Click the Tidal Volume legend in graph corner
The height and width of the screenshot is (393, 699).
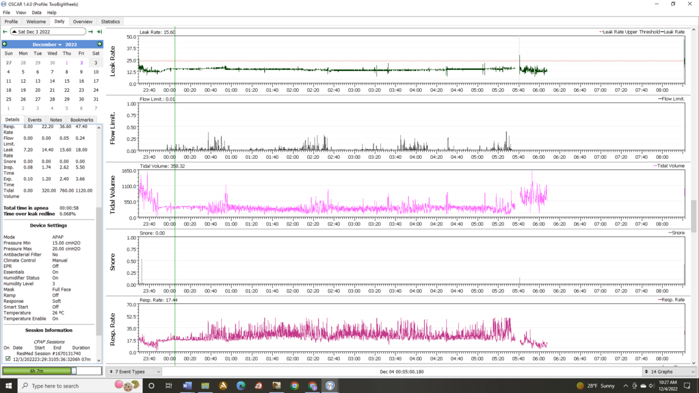(669, 166)
